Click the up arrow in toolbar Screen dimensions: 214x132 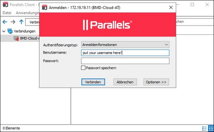(x=21, y=22)
